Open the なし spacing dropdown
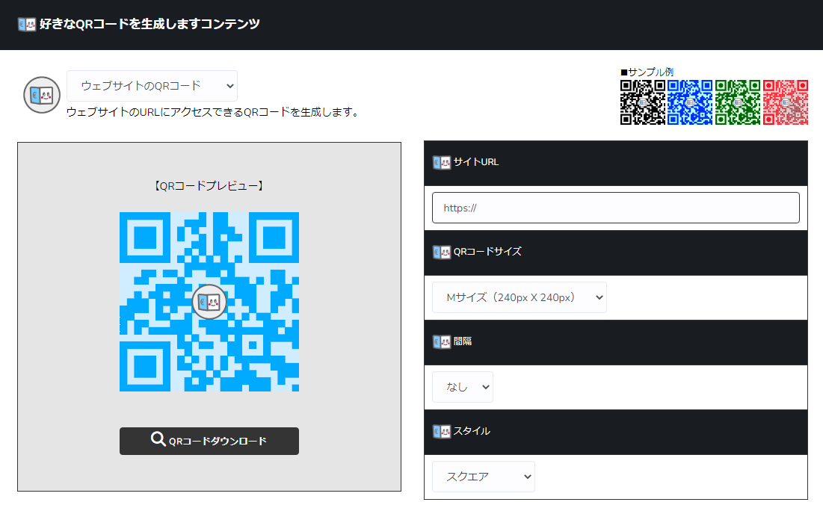The height and width of the screenshot is (511, 823). tap(462, 387)
